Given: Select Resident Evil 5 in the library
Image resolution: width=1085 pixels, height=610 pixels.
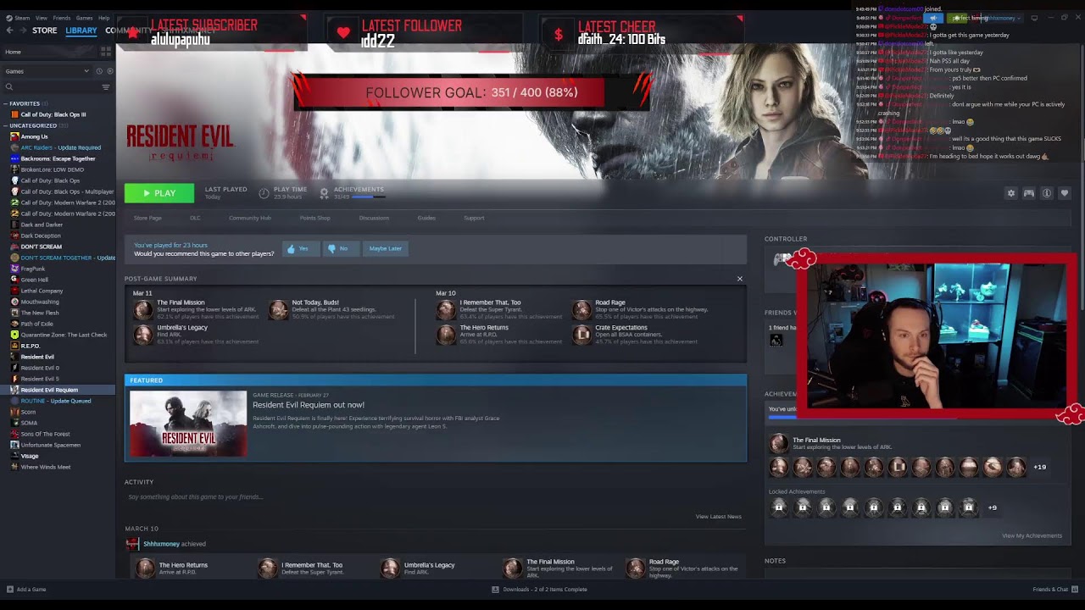Looking at the screenshot, I should coord(39,379).
